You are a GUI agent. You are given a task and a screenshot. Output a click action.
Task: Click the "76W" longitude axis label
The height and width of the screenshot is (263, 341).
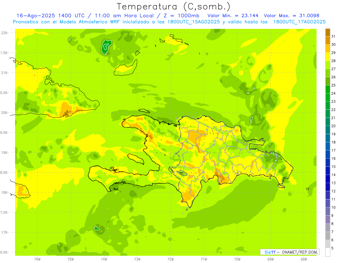click(37, 259)
